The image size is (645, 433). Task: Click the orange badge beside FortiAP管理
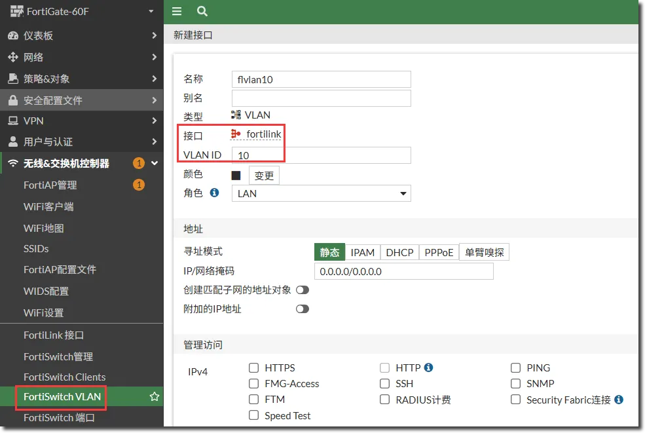138,185
